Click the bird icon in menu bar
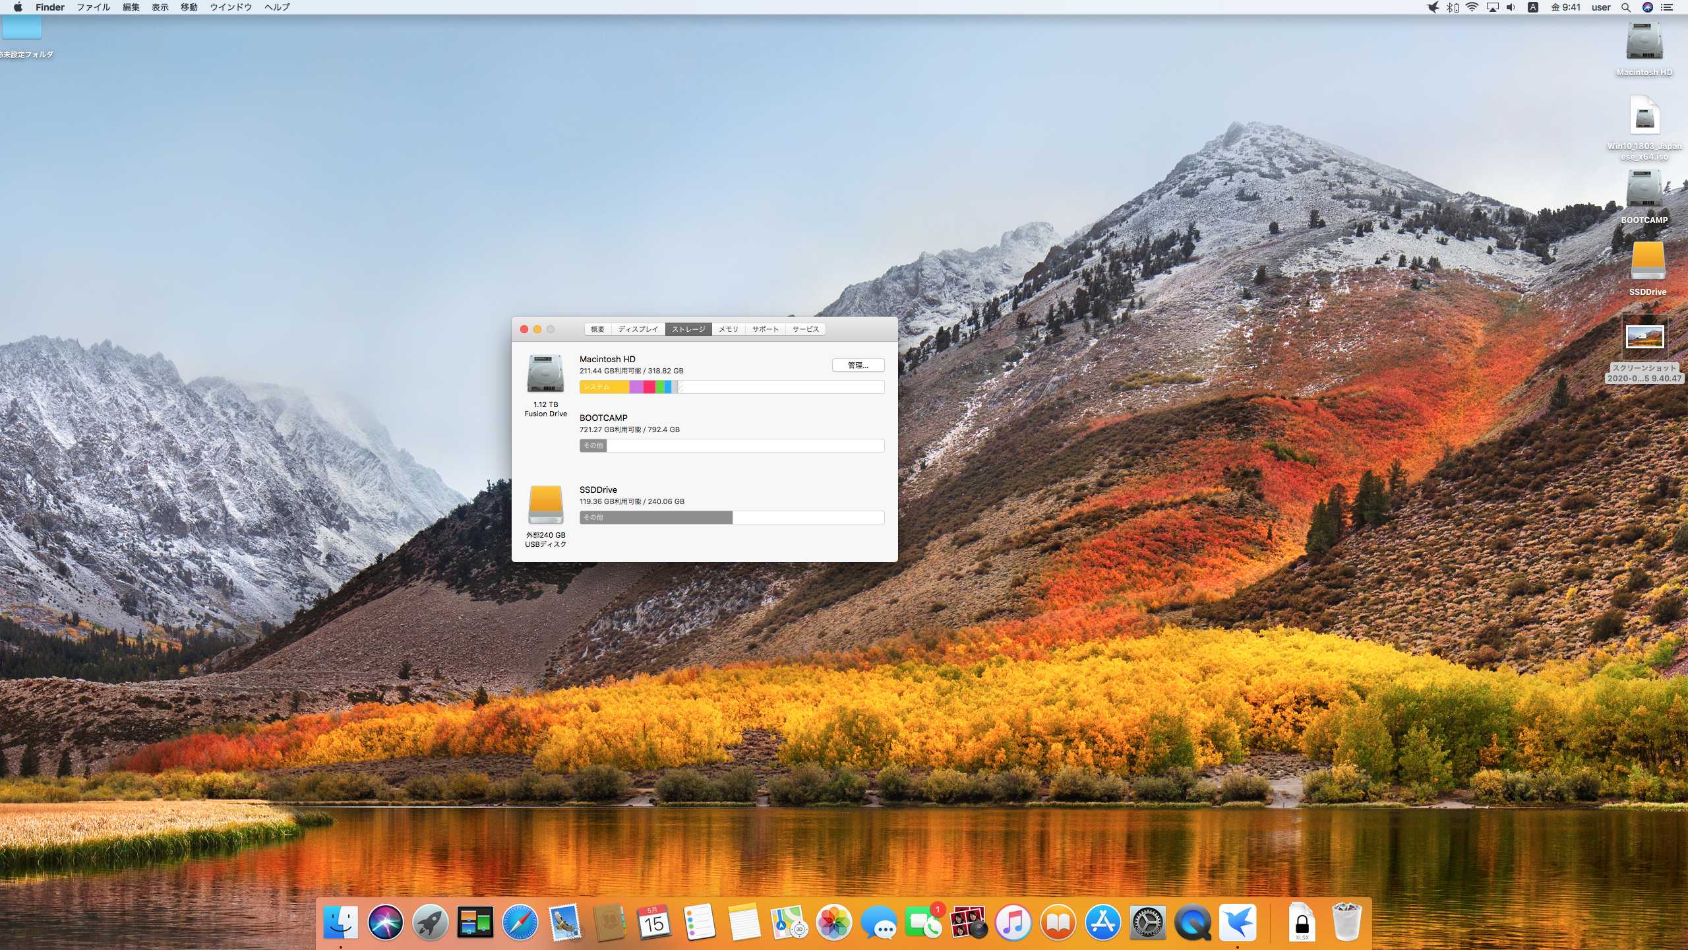The image size is (1688, 950). coord(1433,7)
